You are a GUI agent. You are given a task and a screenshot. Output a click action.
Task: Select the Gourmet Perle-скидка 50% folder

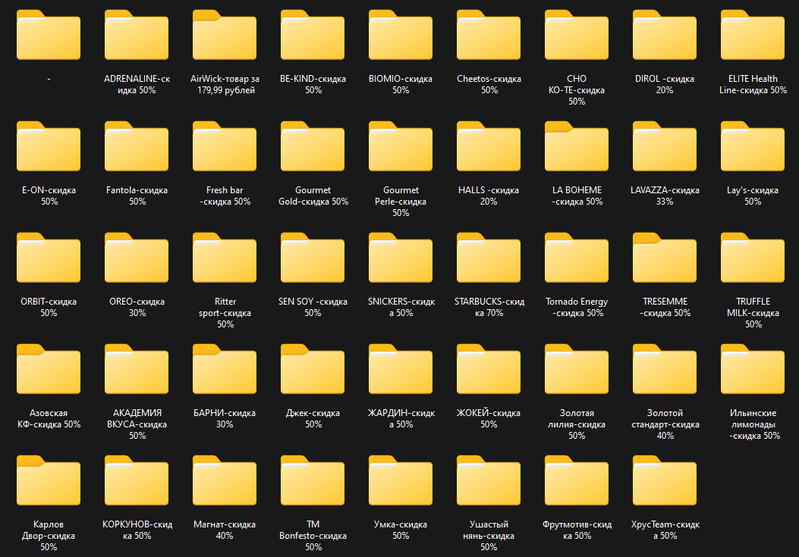point(401,146)
